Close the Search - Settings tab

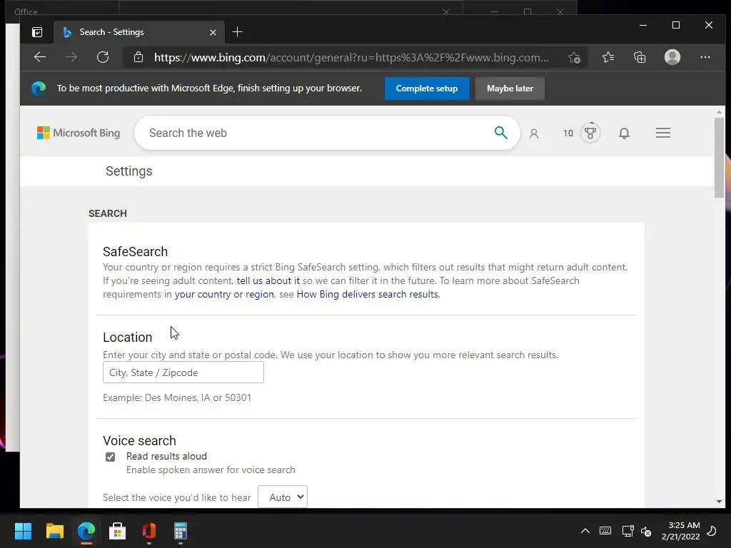click(x=213, y=32)
